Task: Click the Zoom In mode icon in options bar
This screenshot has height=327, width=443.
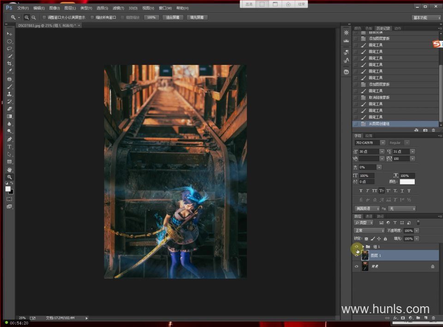Action: [x=27, y=17]
